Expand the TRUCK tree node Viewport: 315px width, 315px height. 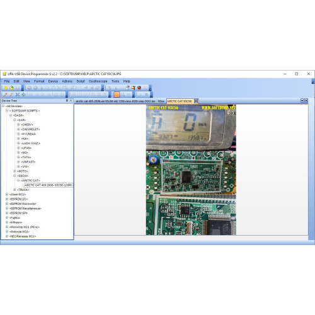tap(14, 190)
